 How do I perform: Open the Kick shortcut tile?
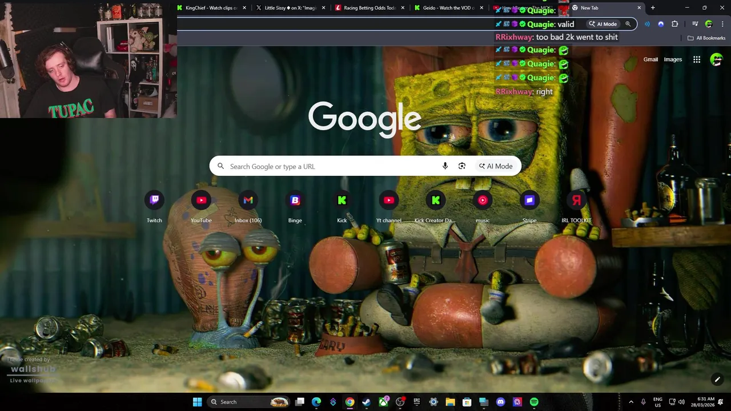coord(342,207)
